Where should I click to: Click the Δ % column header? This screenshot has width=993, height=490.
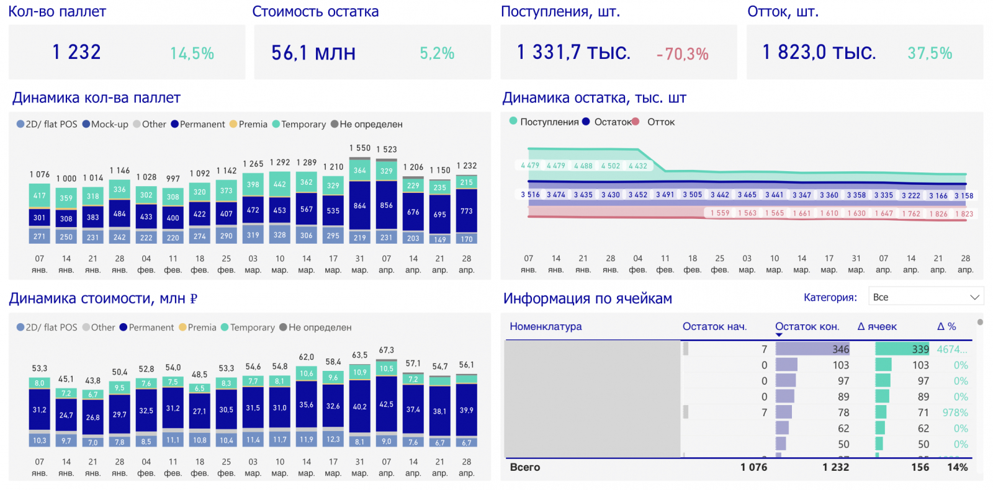(946, 326)
